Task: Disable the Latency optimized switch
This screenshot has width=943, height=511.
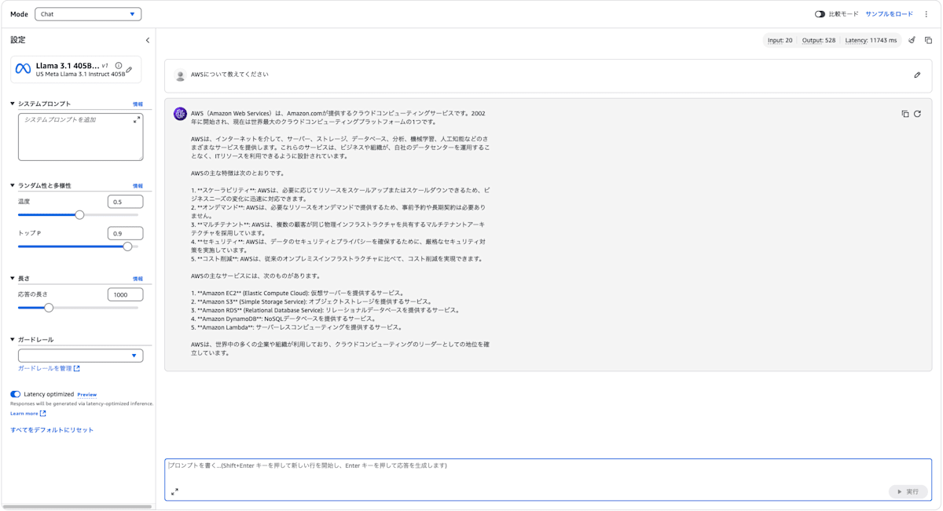Action: (16, 394)
